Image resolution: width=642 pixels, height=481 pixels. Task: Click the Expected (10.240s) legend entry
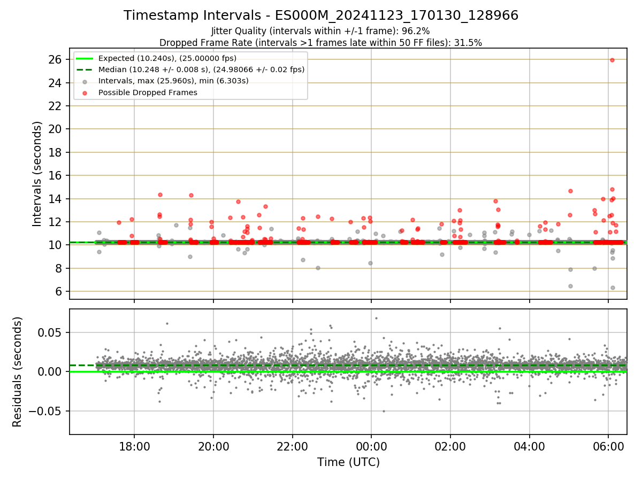pos(167,58)
